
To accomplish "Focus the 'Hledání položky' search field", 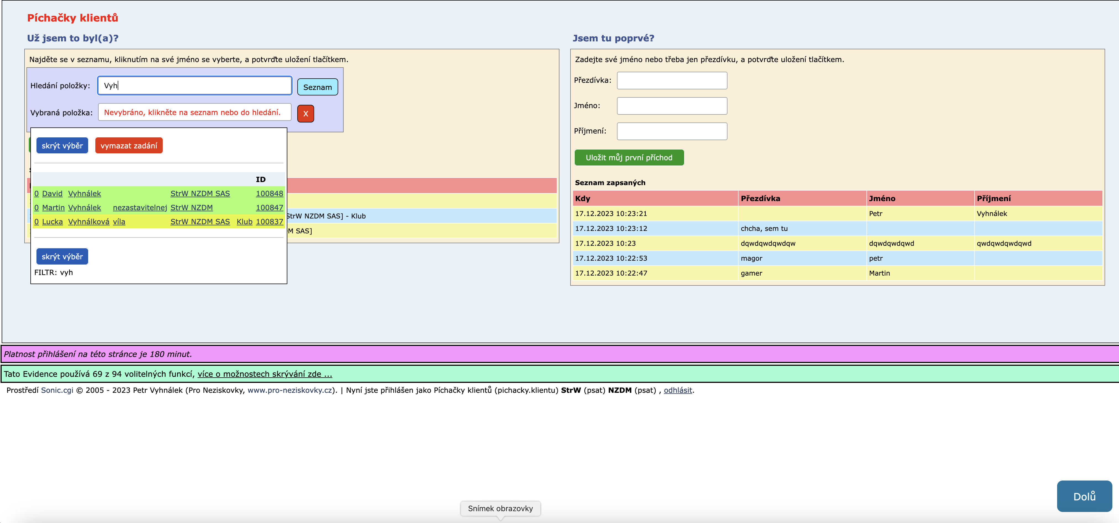I will pyautogui.click(x=194, y=86).
